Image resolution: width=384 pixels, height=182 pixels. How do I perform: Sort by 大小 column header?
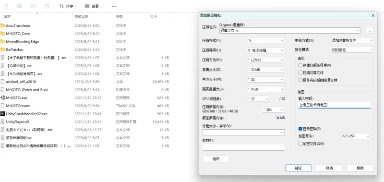pyautogui.click(x=154, y=17)
